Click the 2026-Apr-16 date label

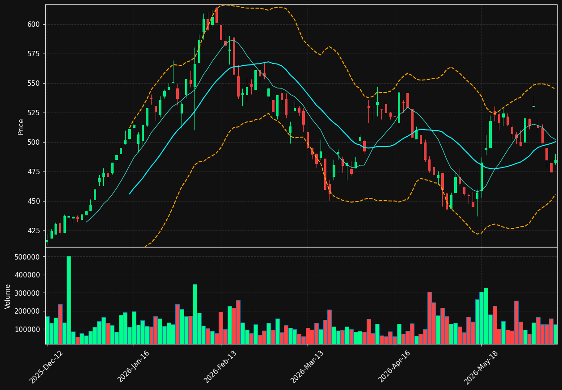[x=394, y=367]
